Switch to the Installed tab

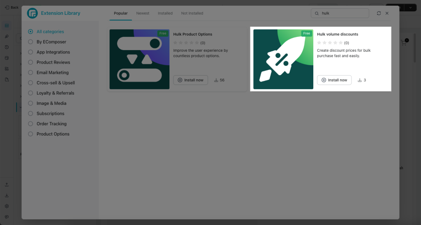tap(165, 13)
